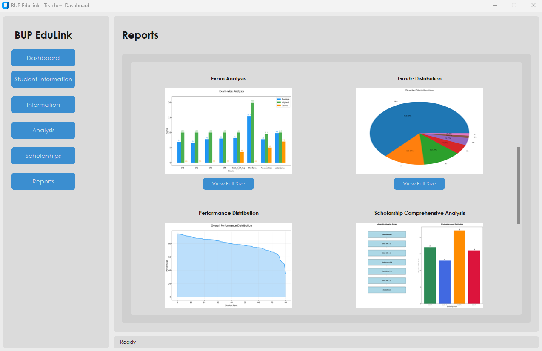Click the BUP EduLink app icon
The image size is (542, 351).
[x=6, y=5]
